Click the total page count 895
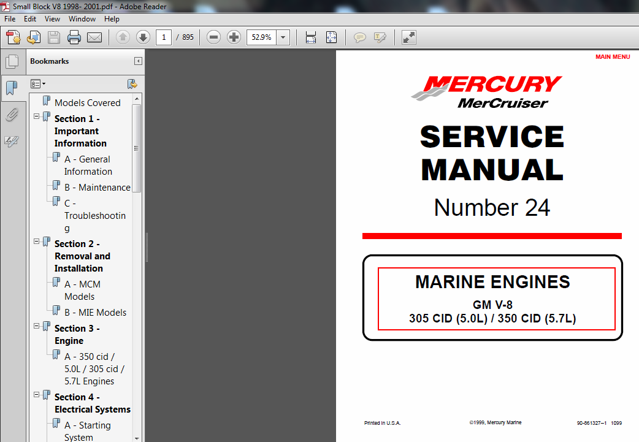Viewport: 639px width, 442px height. click(x=188, y=37)
